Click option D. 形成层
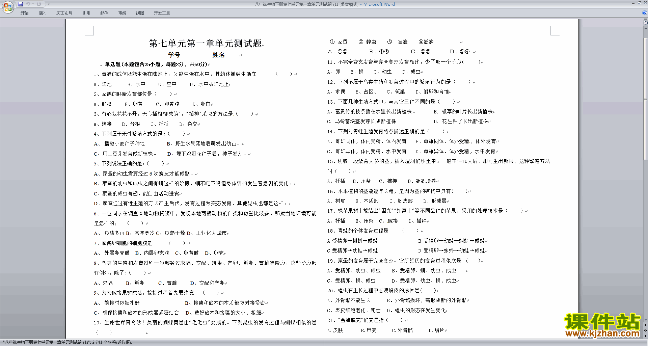Viewport: 648px width, 346px height. point(435,201)
